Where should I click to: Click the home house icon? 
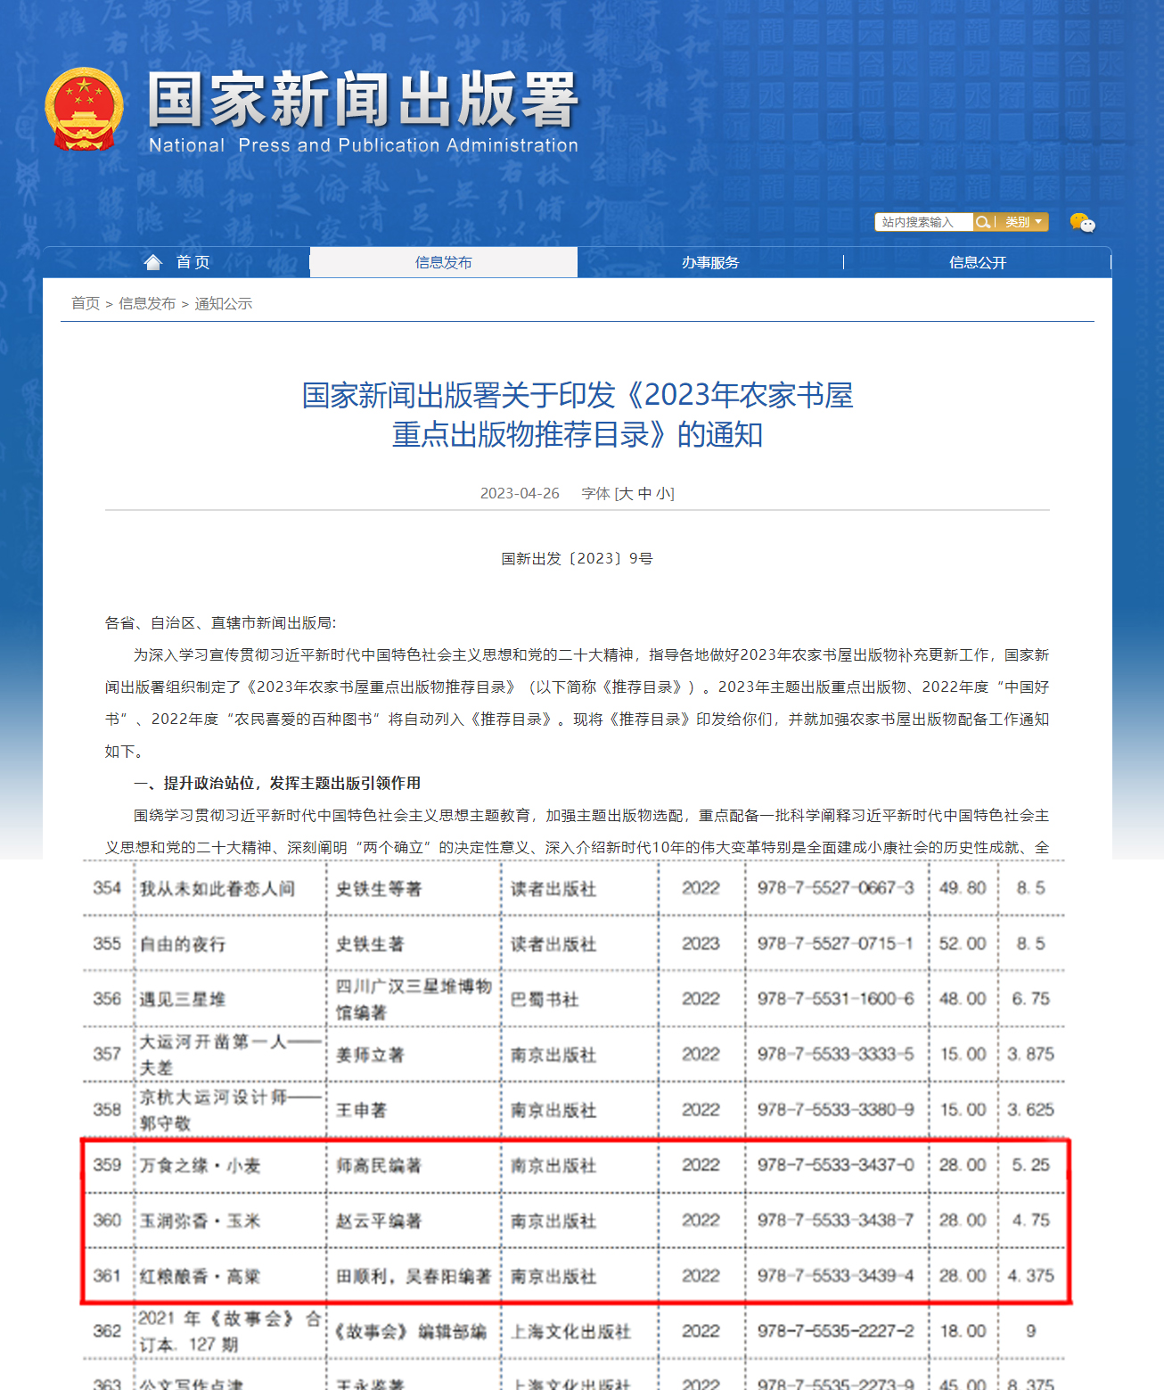(153, 262)
